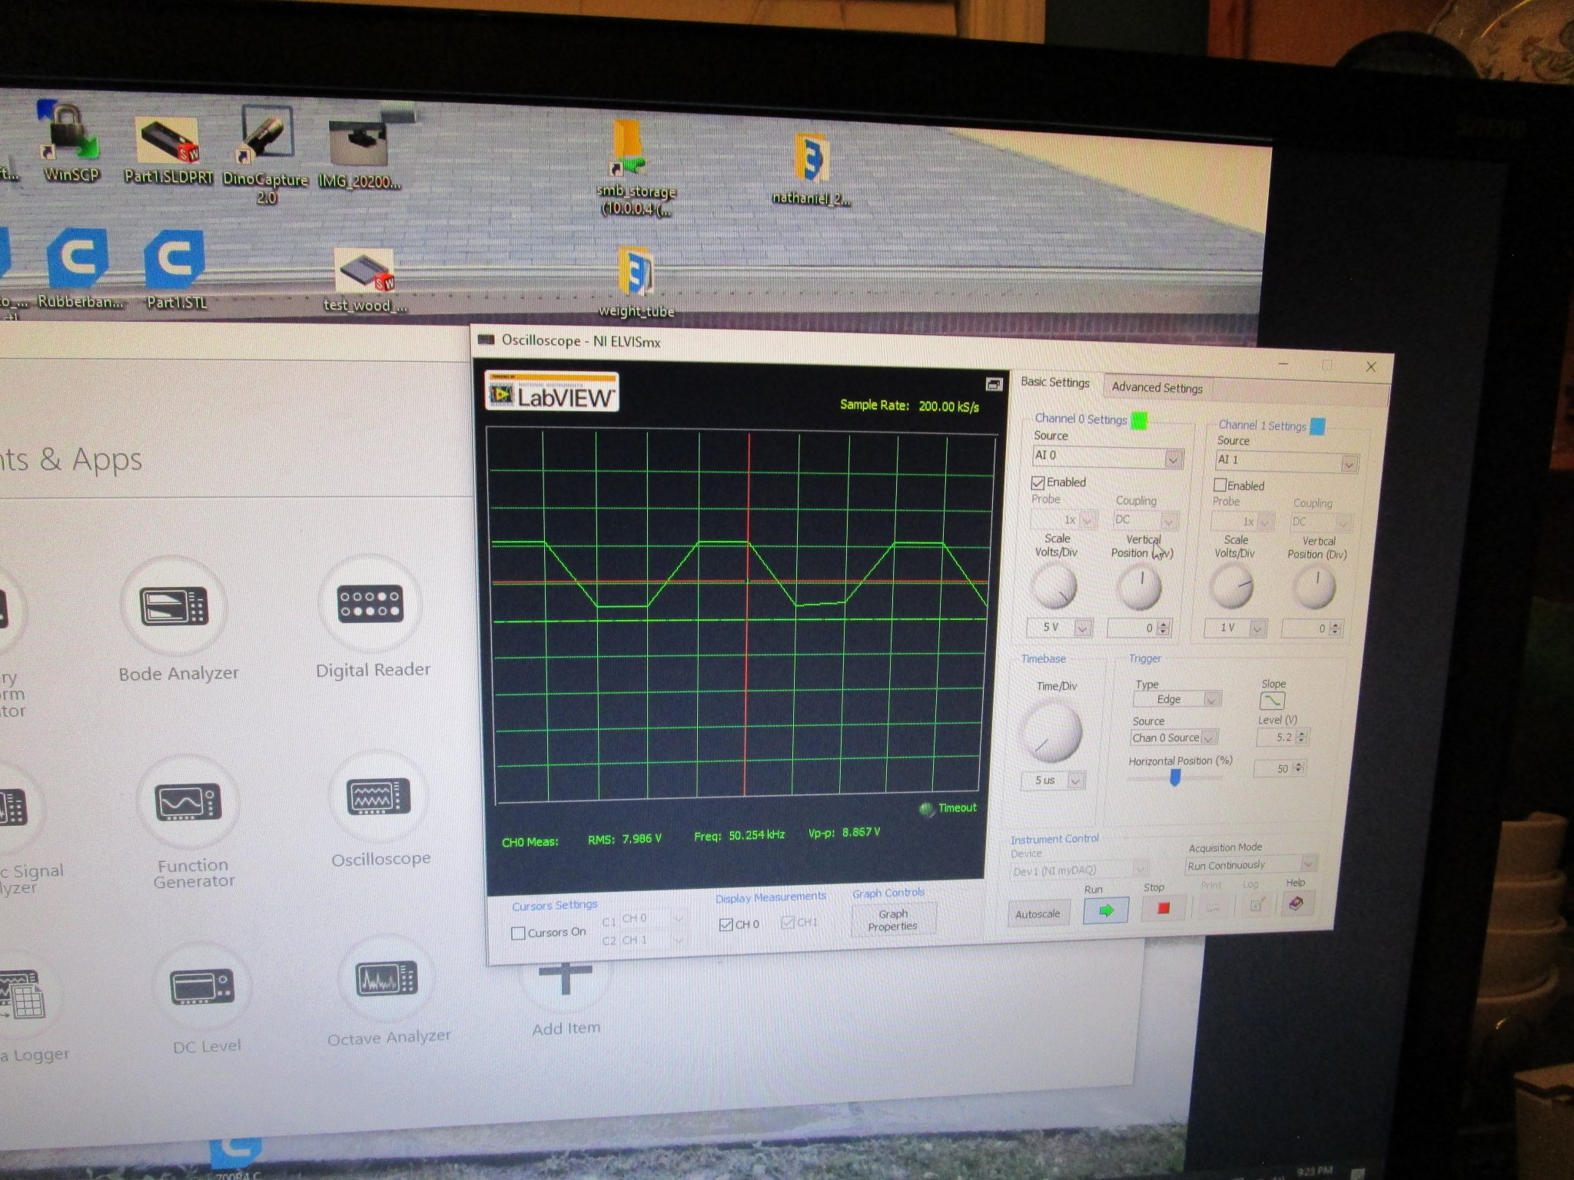This screenshot has width=1574, height=1180.
Task: Select the test_wood SolidWorks file
Action: (365, 280)
